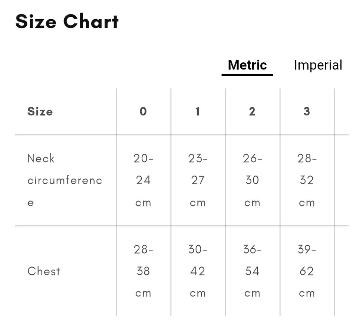This screenshot has width=356, height=327.
Task: Click the Chest row label
Action: (x=44, y=271)
